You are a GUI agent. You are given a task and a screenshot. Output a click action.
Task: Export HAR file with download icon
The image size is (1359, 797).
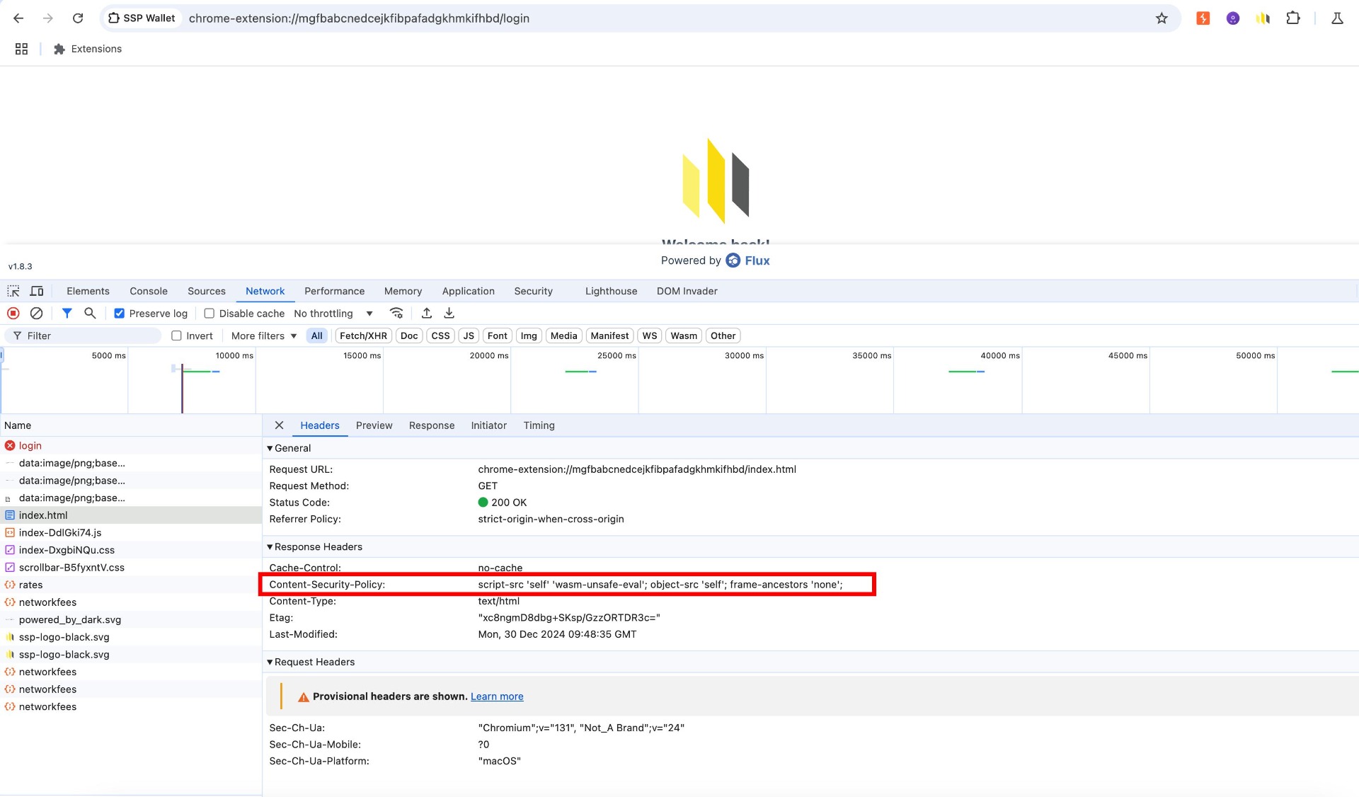[449, 313]
